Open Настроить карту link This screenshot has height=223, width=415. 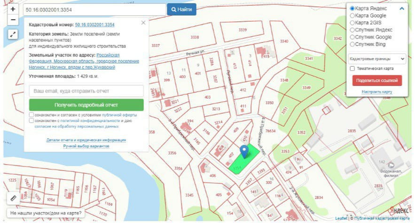click(377, 92)
